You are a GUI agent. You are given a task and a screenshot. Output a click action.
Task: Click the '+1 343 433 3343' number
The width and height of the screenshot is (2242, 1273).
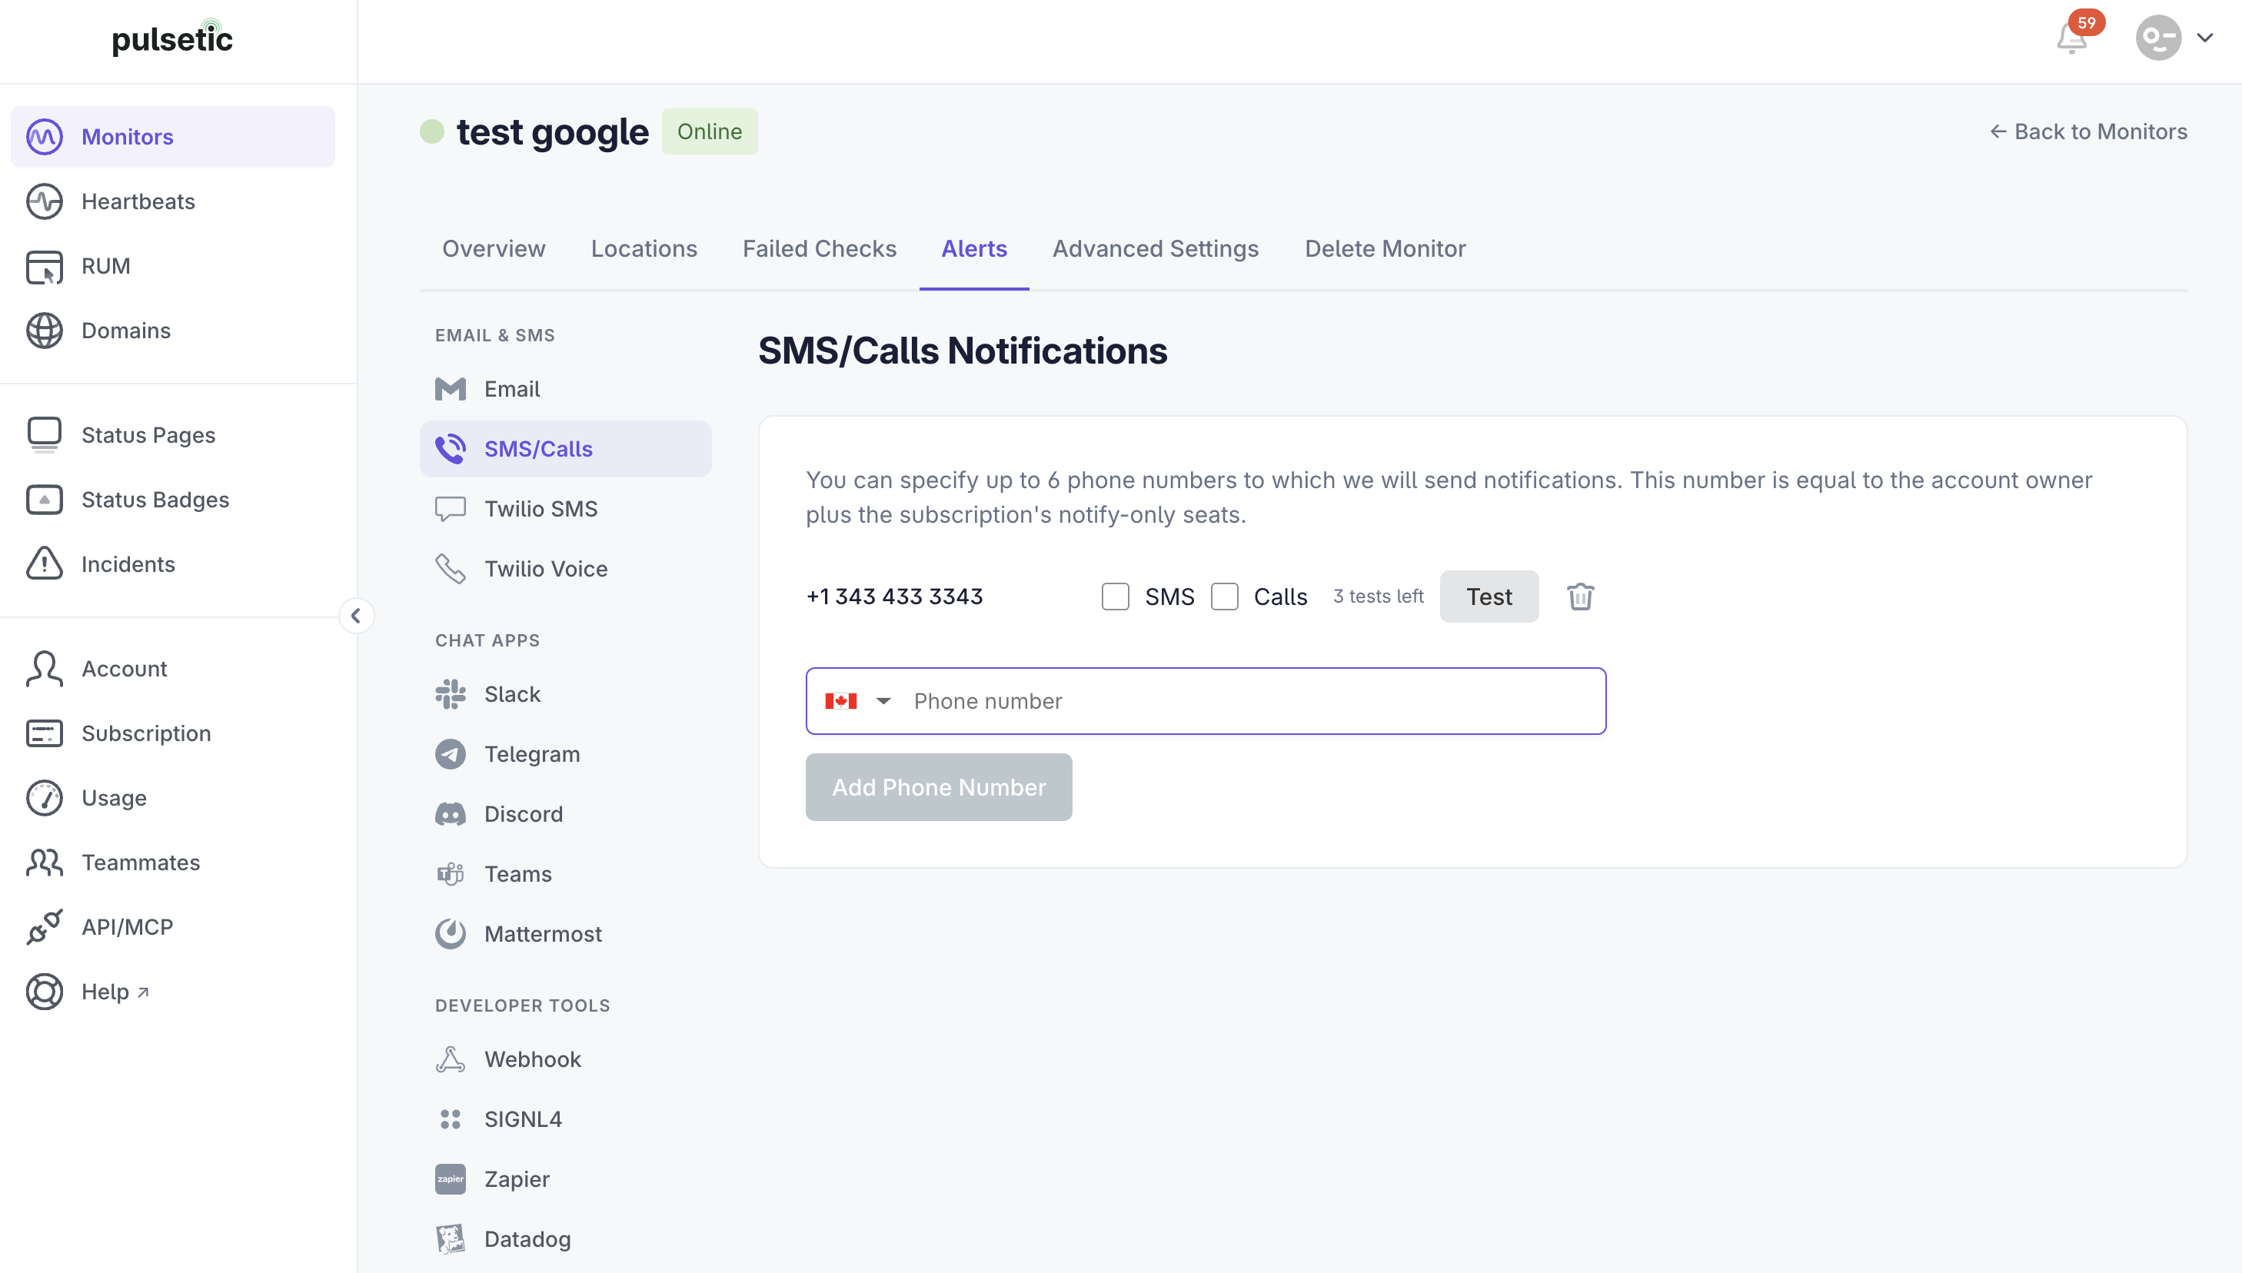click(x=893, y=597)
